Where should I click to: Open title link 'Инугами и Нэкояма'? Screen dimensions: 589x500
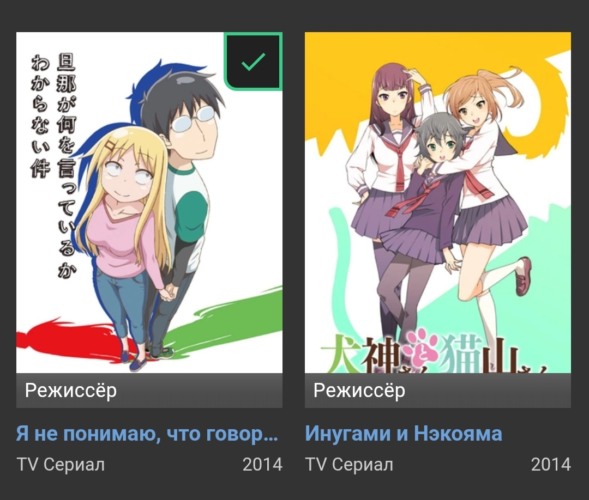coord(404,434)
